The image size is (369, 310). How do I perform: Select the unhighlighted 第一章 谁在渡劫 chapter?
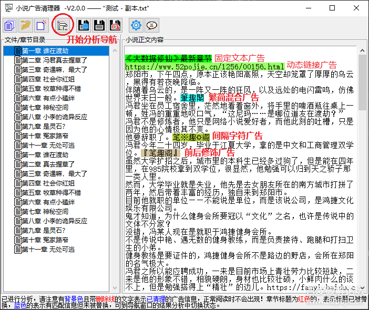point(45,155)
